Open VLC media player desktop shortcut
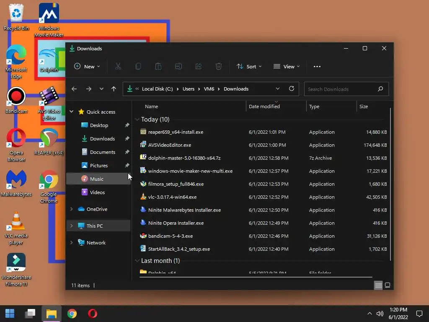This screenshot has width=429, height=322. (16, 229)
